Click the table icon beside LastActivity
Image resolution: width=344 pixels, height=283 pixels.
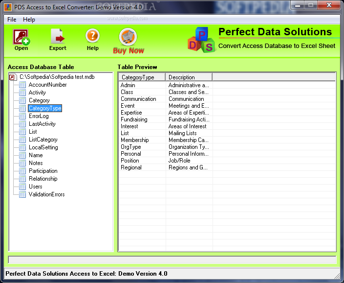[22, 124]
